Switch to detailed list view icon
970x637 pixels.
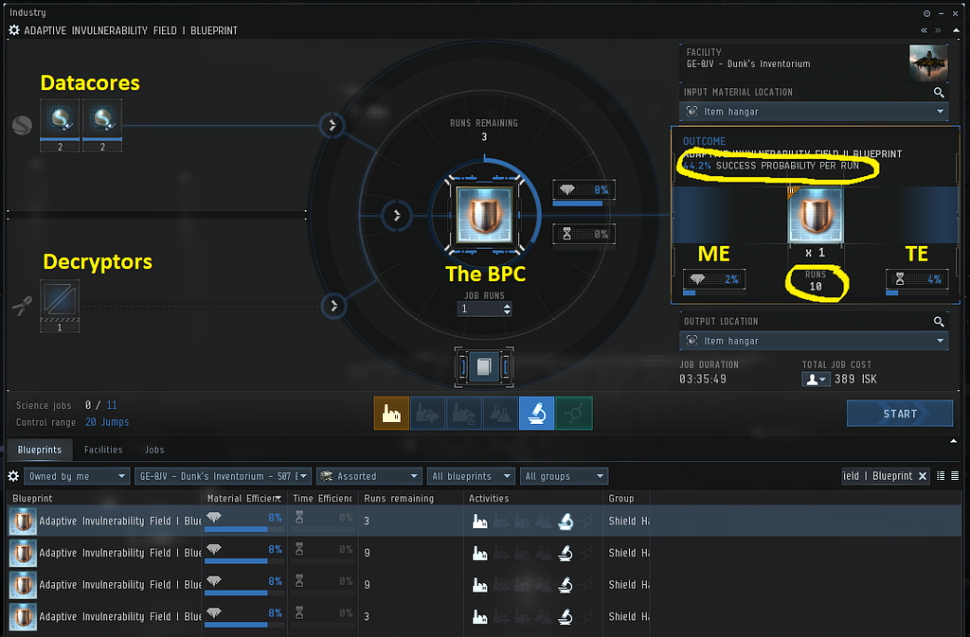(x=941, y=476)
